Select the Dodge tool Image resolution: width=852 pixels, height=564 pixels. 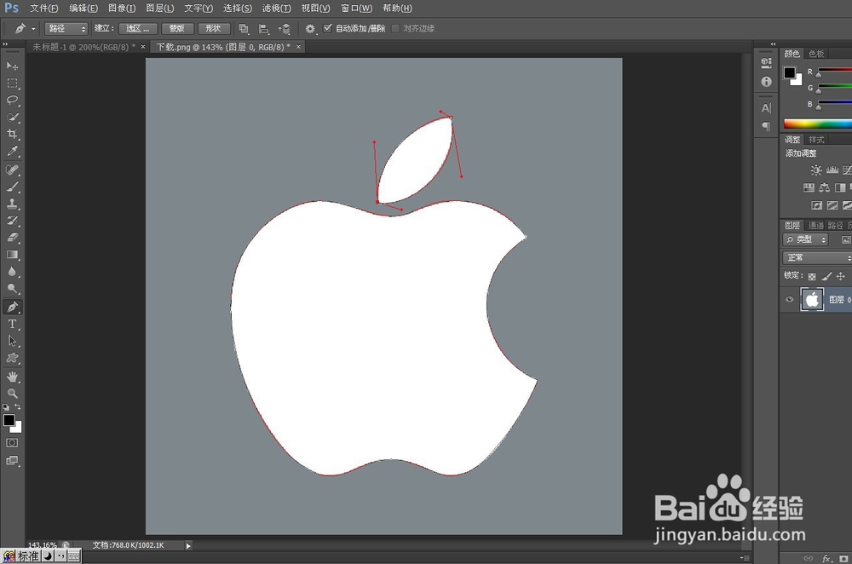[x=12, y=289]
